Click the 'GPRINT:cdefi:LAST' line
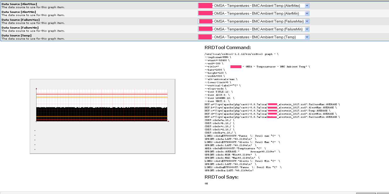 pos(230,164)
